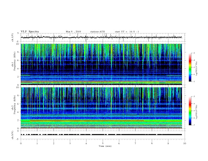The height and width of the screenshot is (161, 208).
Task: Click time axis tick label "3"
Action: 70,143
